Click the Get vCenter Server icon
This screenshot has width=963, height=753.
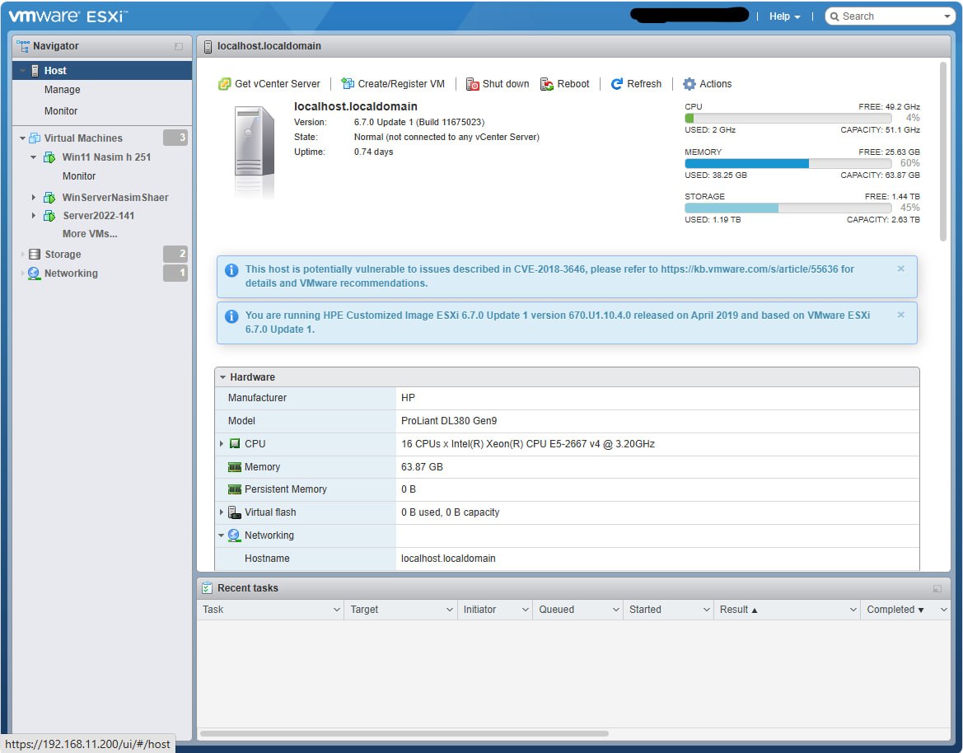[x=225, y=84]
